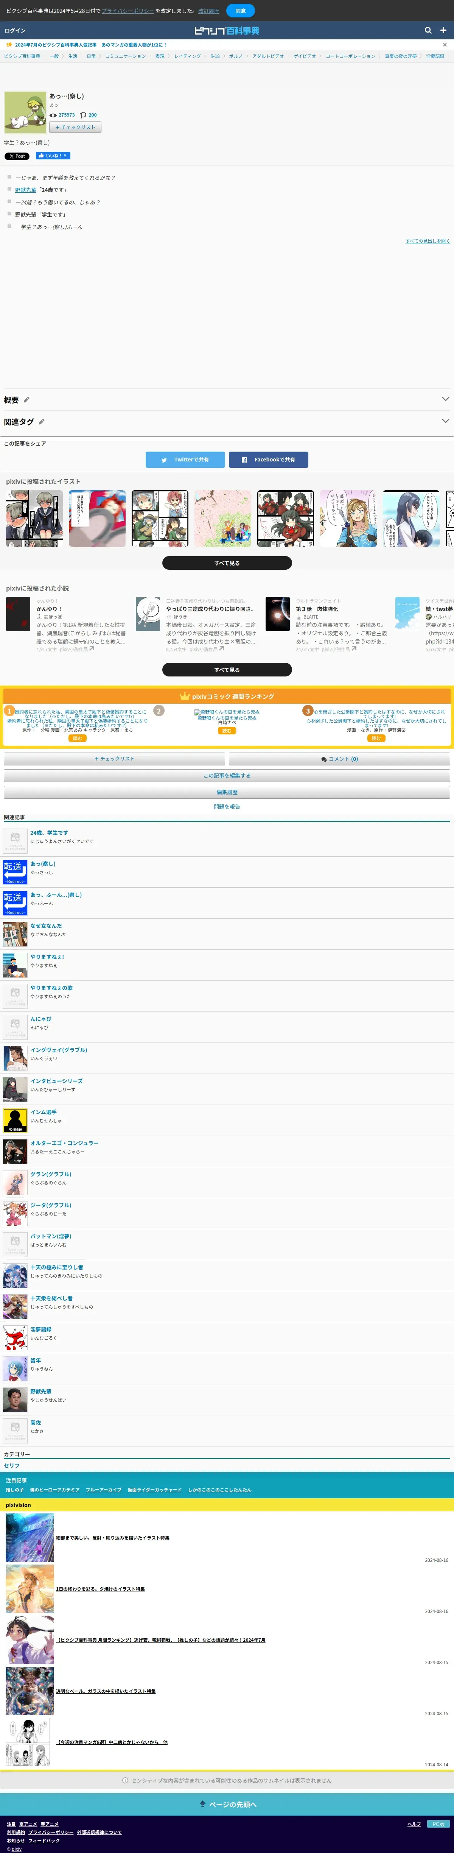454x1853 pixels.
Task: Close the popular article notice
Action: coord(445,45)
